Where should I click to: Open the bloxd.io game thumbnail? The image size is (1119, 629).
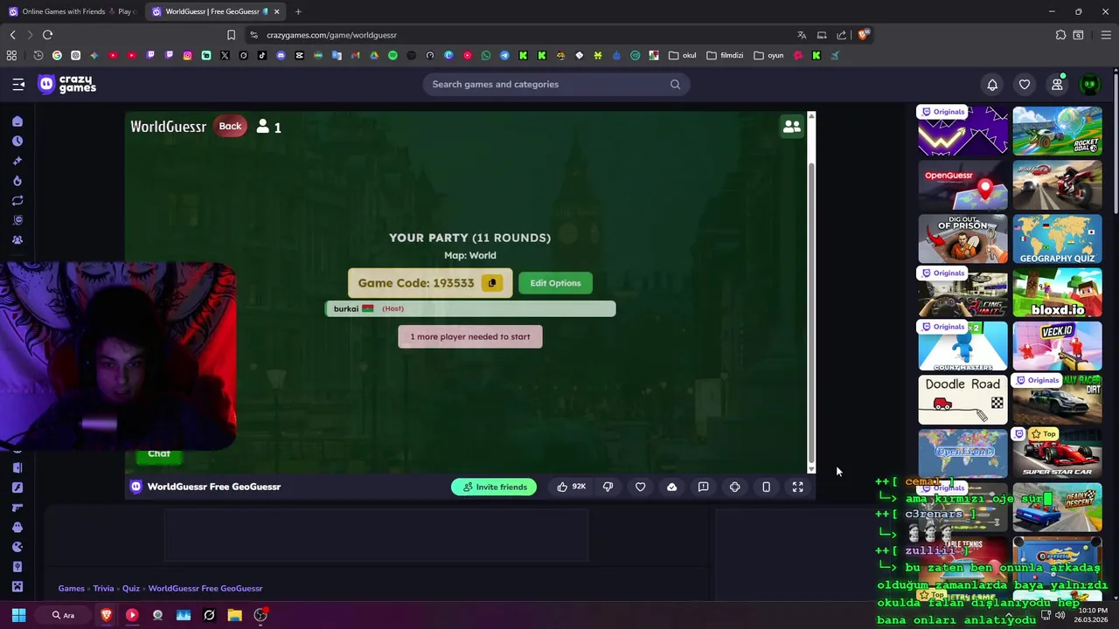pyautogui.click(x=1057, y=293)
